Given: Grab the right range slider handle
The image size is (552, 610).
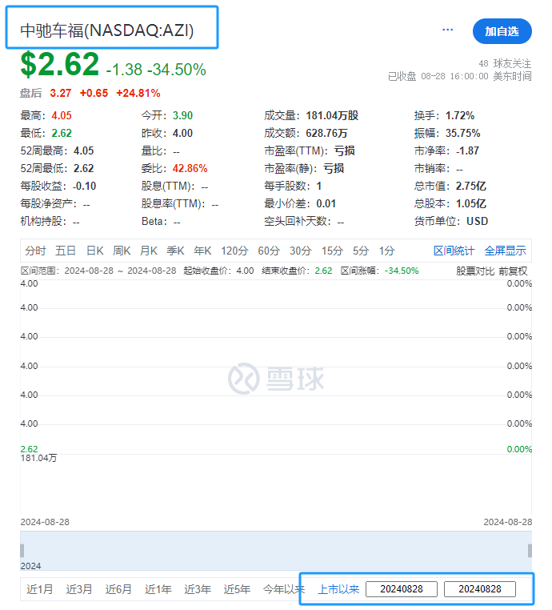Looking at the screenshot, I should 530,551.
